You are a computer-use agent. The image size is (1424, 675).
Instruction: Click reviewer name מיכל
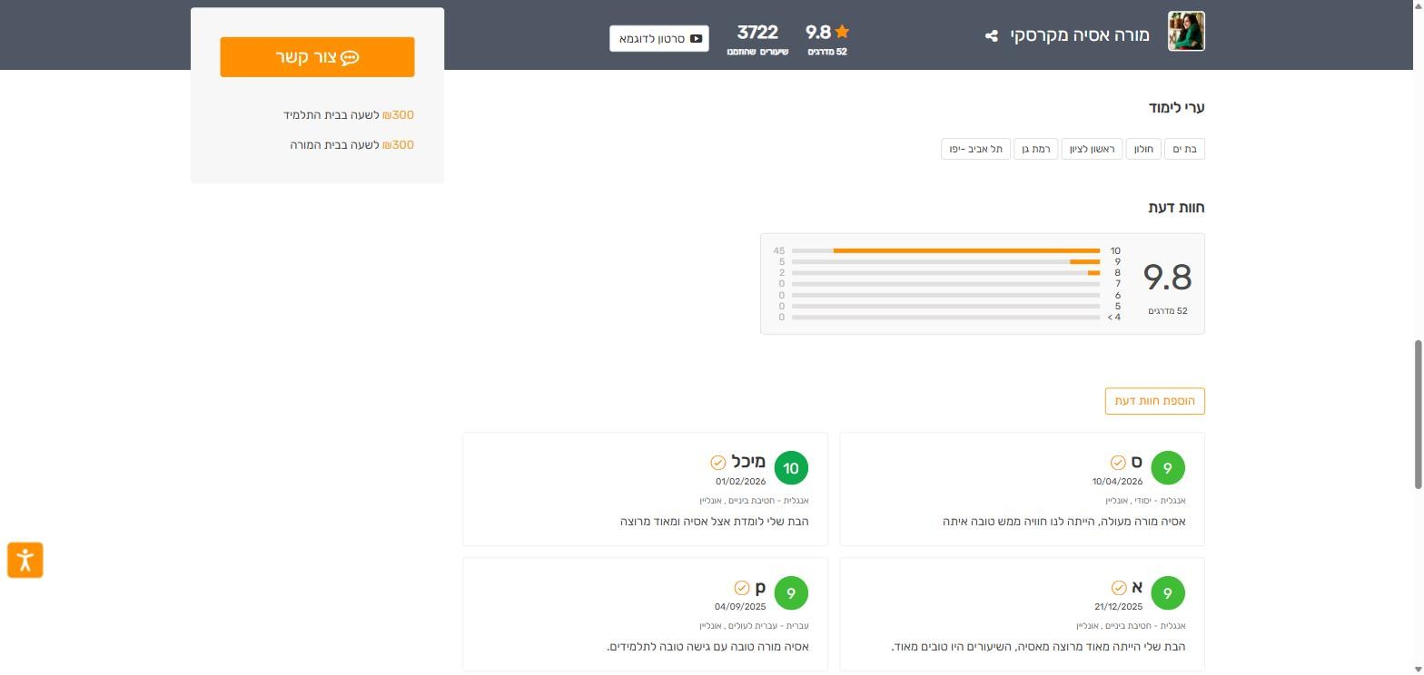click(748, 463)
